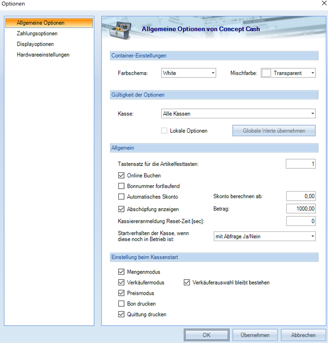
Task: Click the toolbox icon in the header
Action: 120,30
